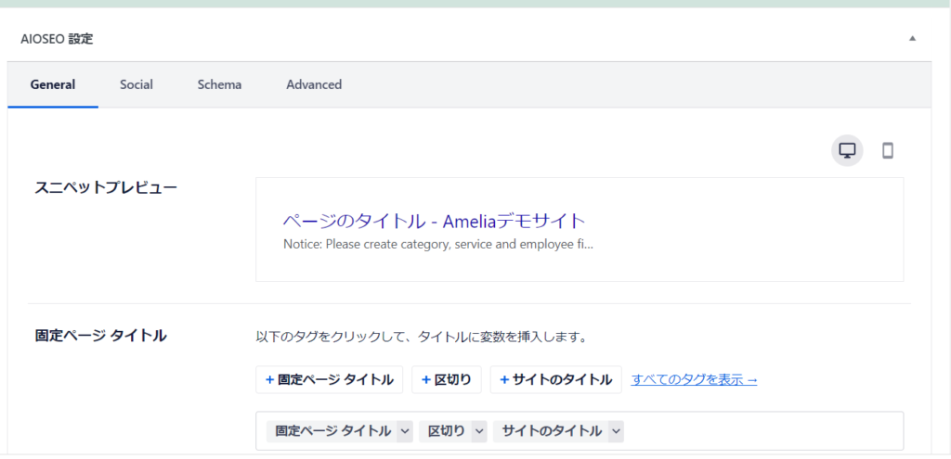Click the スニペットプレビュー section label
951x459 pixels.
106,186
